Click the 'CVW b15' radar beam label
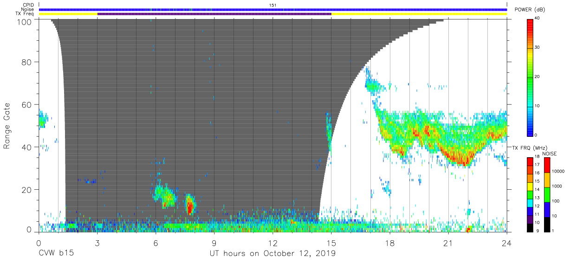Screen dimensions: 570x263 click(57, 254)
